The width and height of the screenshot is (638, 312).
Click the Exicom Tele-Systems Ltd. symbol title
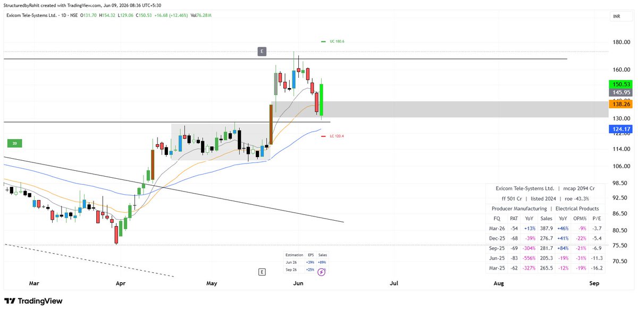[30, 15]
